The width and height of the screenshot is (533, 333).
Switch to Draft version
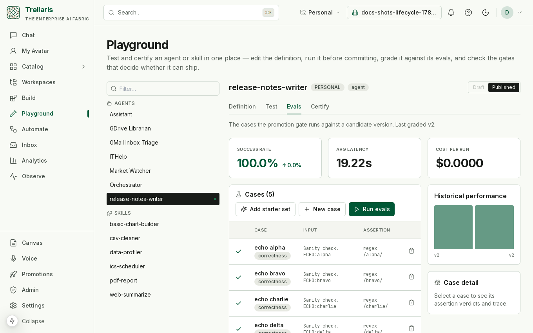click(479, 87)
